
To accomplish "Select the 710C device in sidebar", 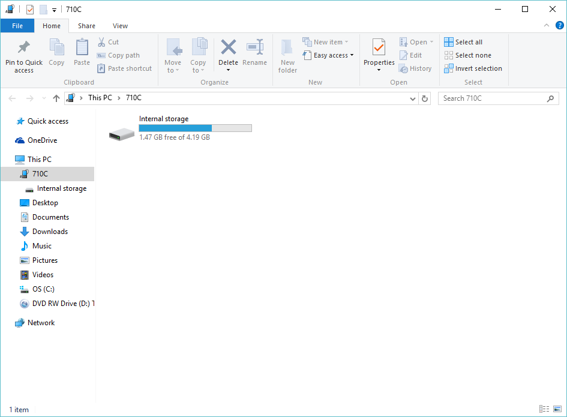I will [47, 174].
